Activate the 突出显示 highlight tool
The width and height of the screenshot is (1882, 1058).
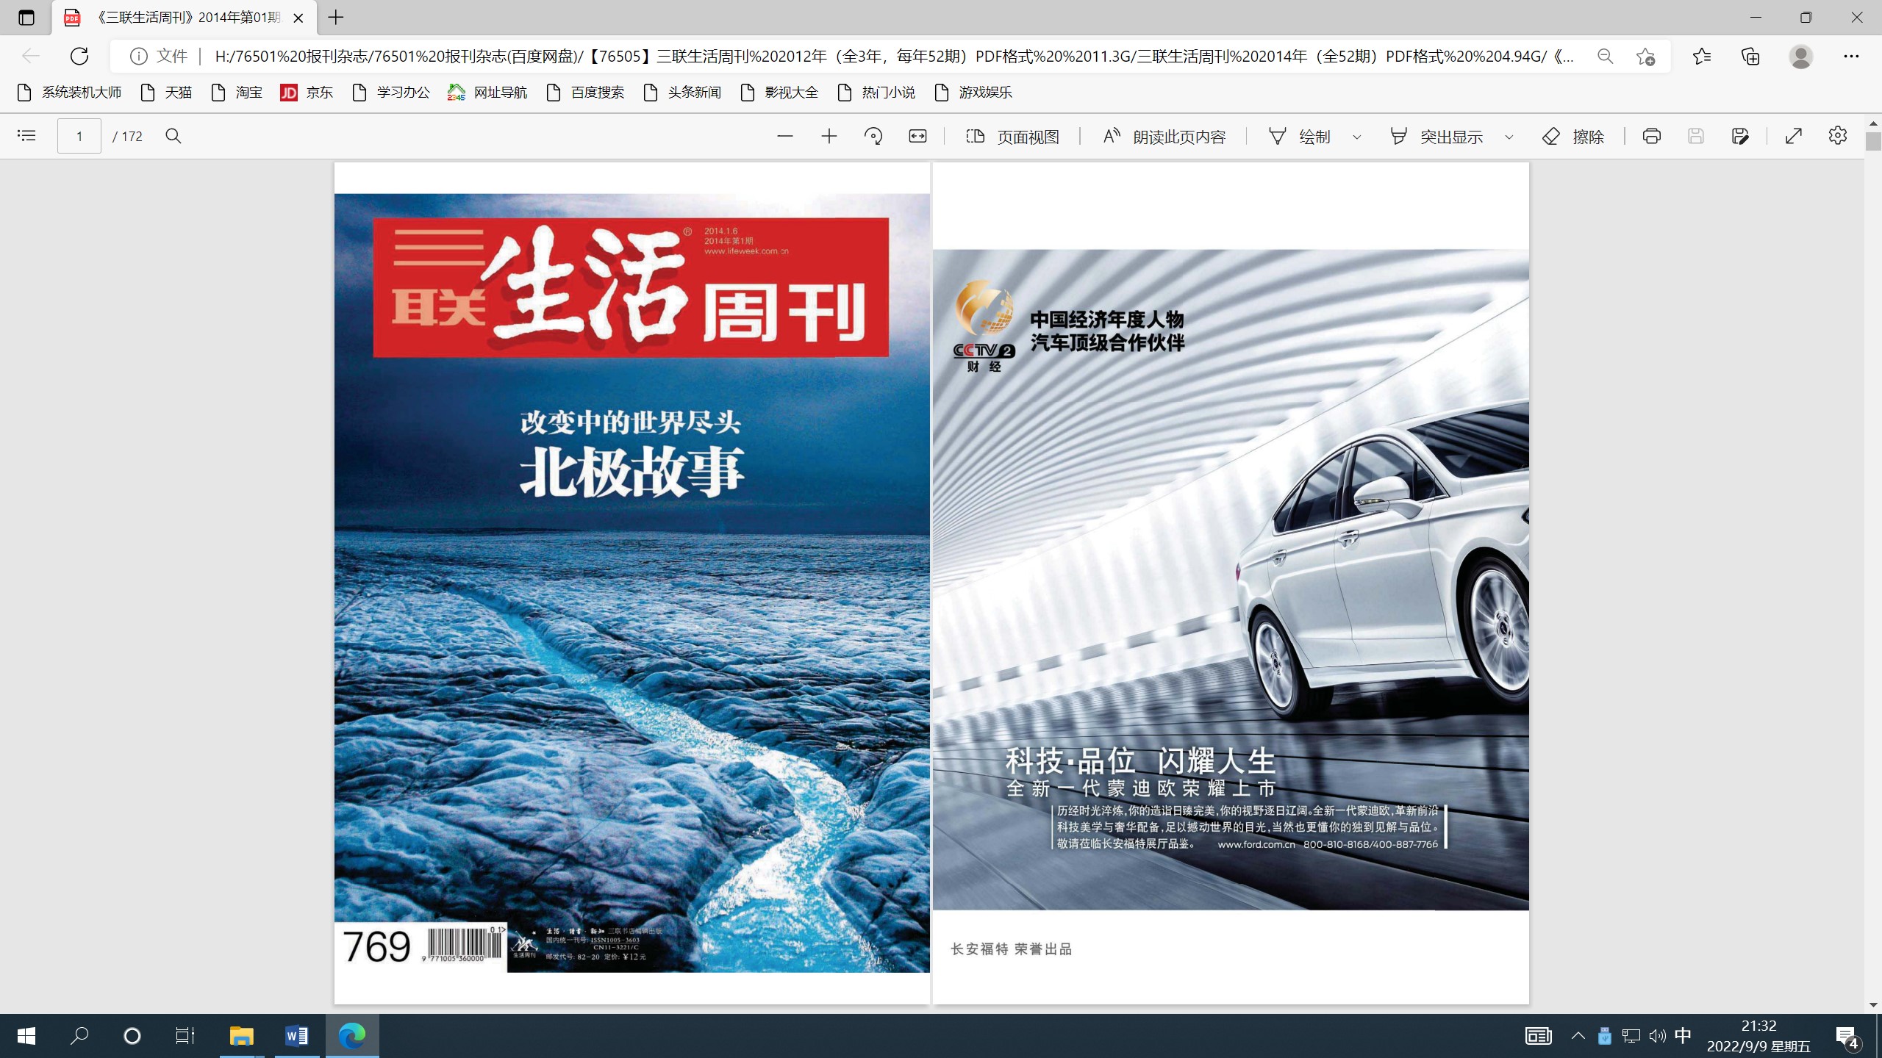click(1436, 137)
